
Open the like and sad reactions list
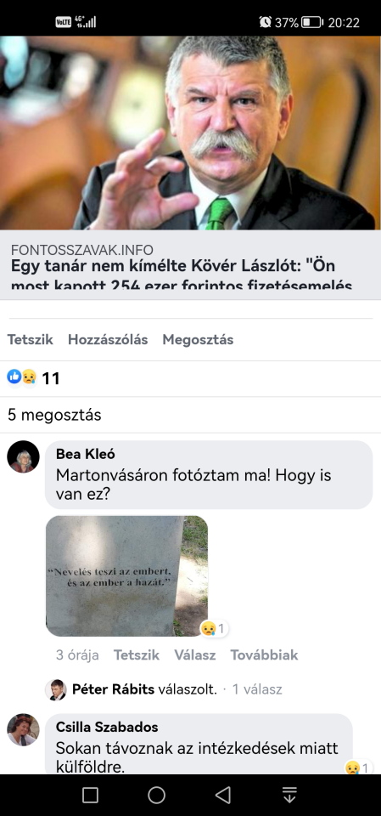click(33, 377)
